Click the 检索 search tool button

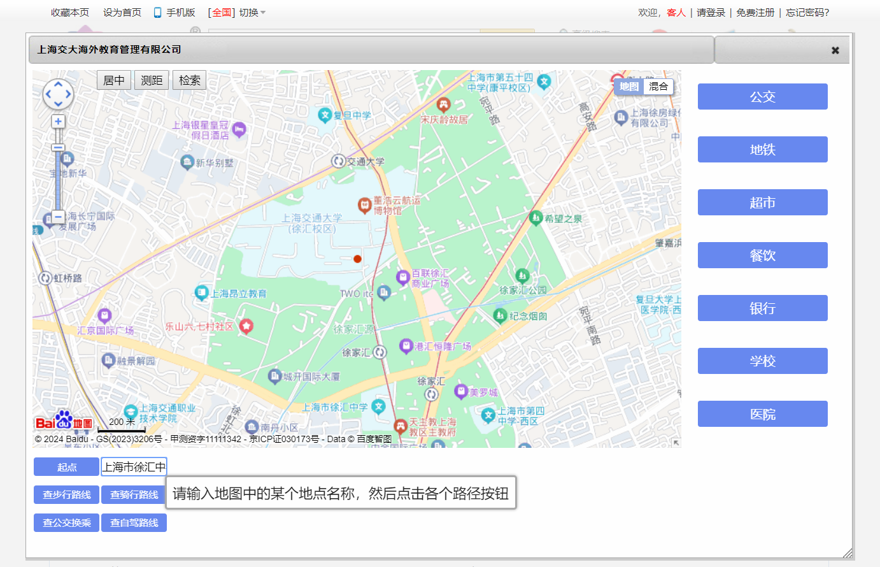189,80
